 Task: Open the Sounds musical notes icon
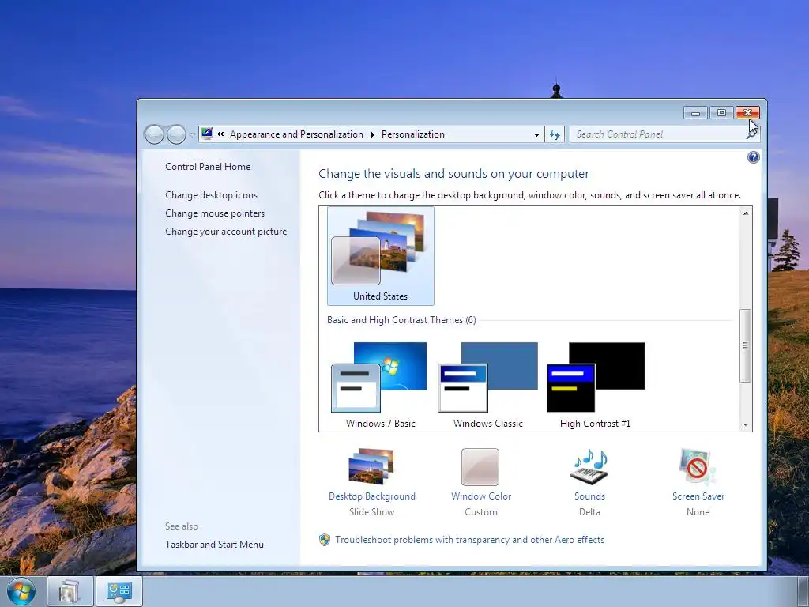point(589,466)
